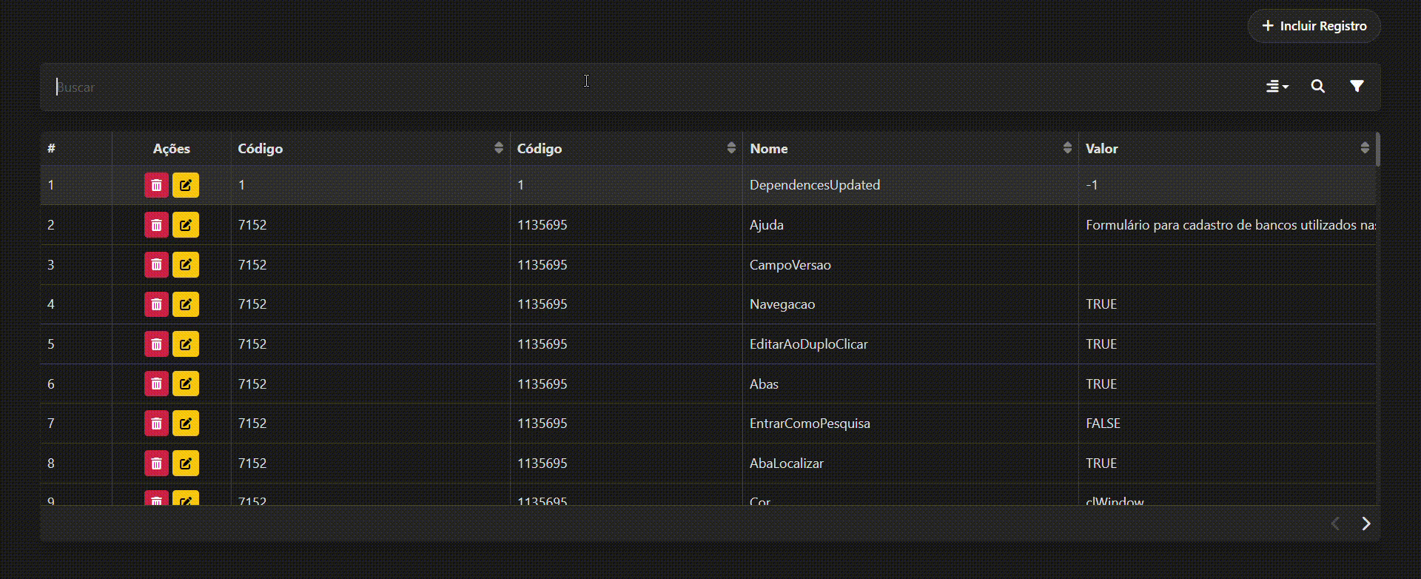Go to the previous page

(1335, 523)
